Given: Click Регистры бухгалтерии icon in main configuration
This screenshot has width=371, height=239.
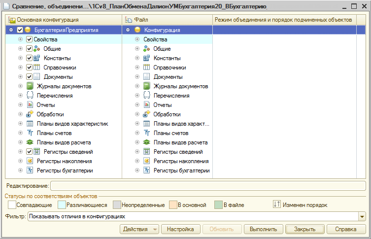Looking at the screenshot, I should (30, 170).
